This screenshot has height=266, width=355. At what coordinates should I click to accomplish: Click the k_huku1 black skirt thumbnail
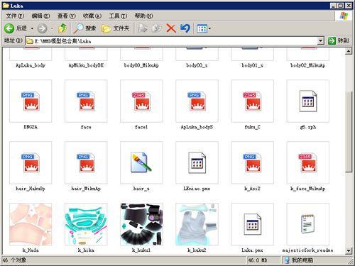coord(141,224)
